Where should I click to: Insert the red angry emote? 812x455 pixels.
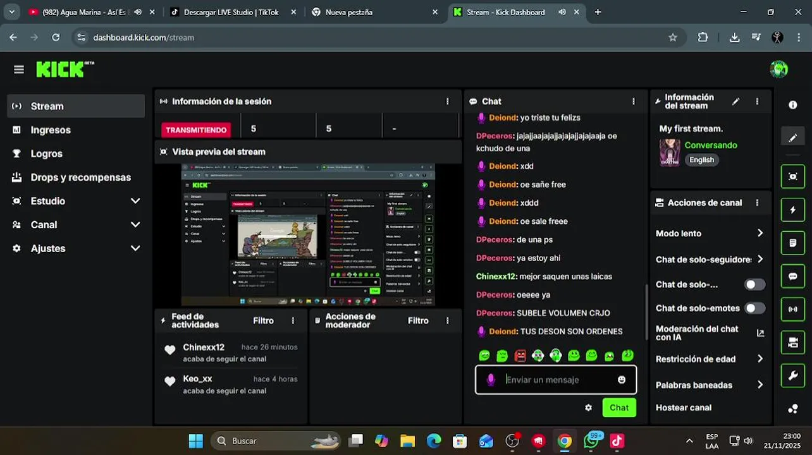coord(520,356)
